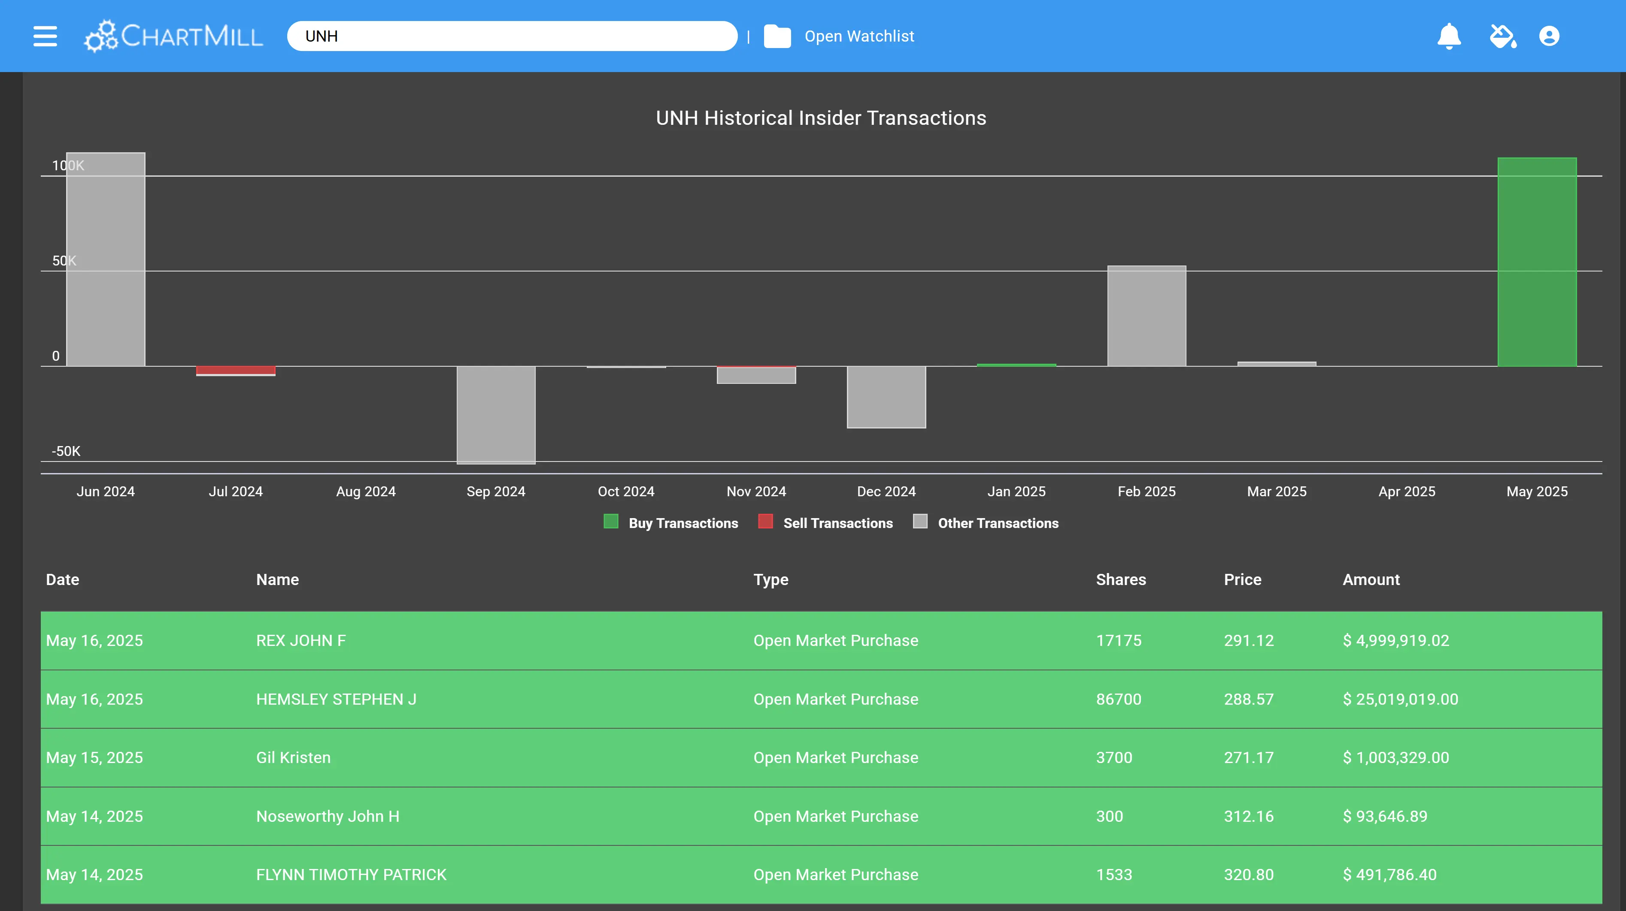Click the name HEMSLEY STEPHEN J

pos(337,699)
